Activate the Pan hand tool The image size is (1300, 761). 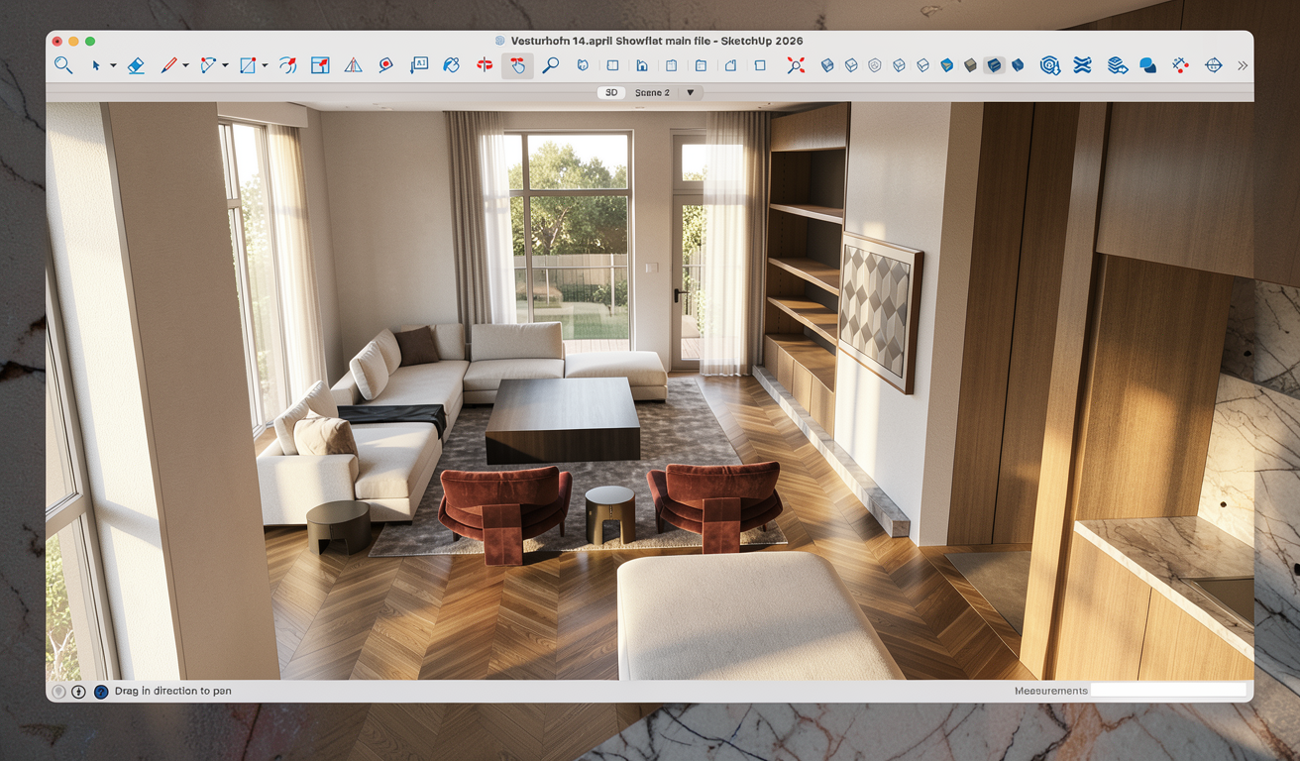[517, 65]
